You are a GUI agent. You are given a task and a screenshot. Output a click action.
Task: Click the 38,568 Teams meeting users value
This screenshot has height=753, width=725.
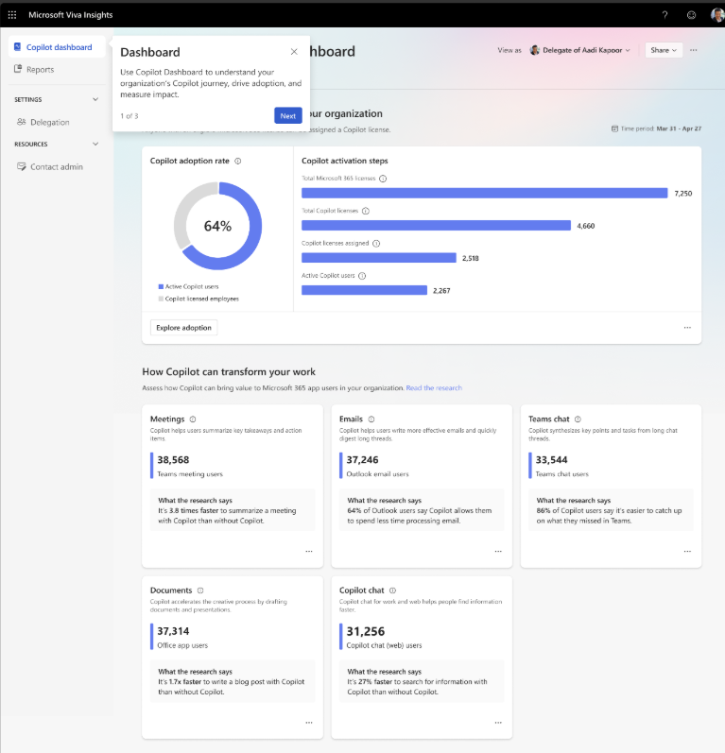[173, 460]
